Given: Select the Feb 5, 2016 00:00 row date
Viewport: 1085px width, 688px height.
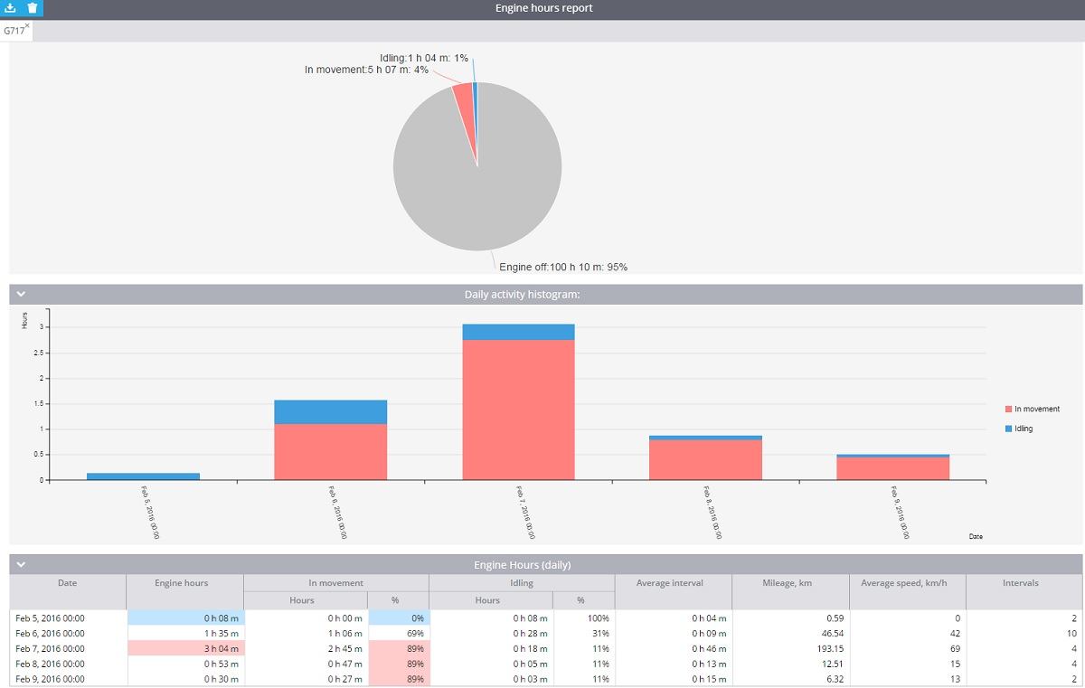Looking at the screenshot, I should point(50,618).
